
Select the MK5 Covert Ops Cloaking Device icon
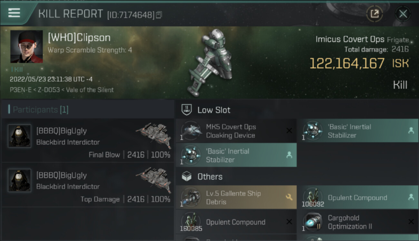coord(191,131)
